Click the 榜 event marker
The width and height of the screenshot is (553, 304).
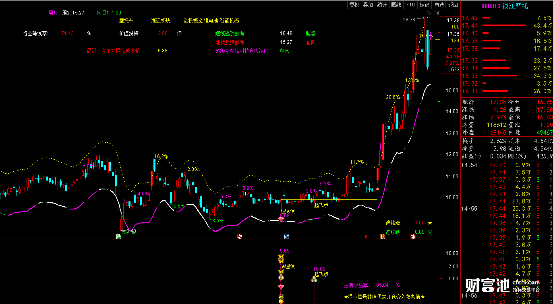pyautogui.click(x=383, y=236)
